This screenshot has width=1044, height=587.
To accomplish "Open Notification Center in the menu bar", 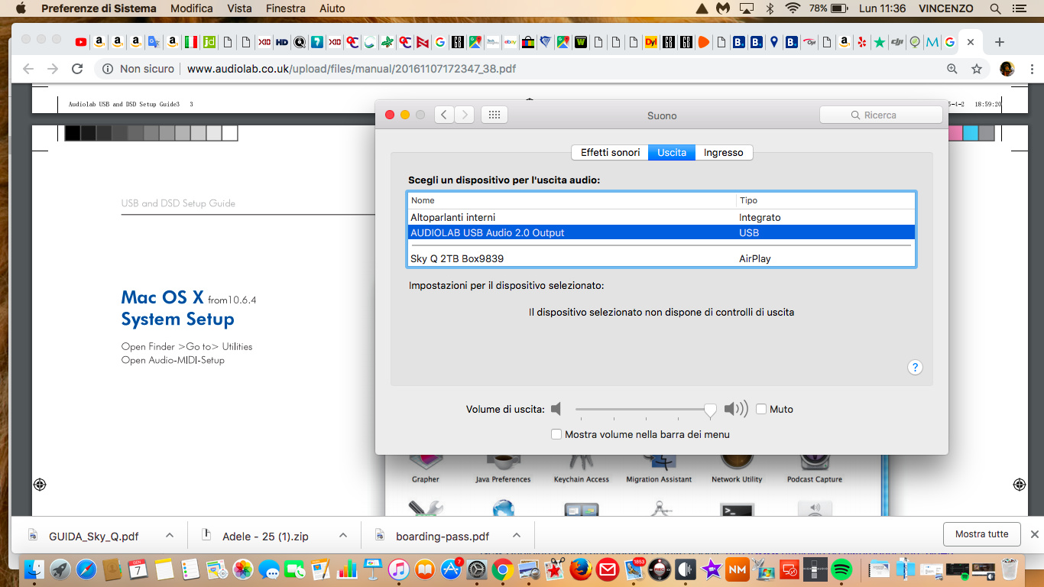I will 1020,8.
